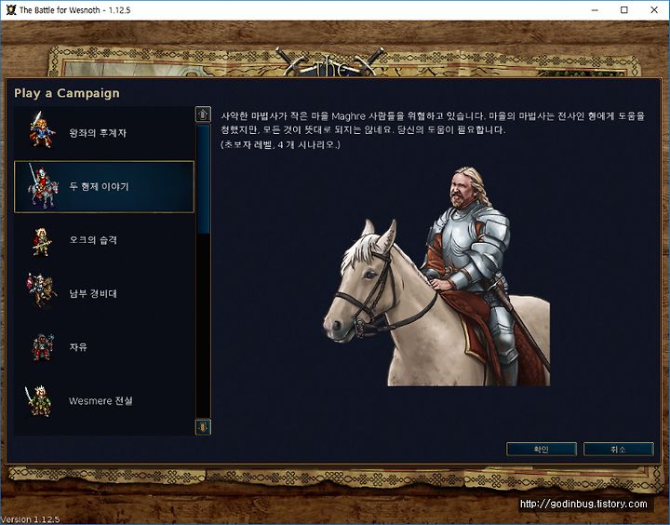Select campaign text Wesmere 전설
This screenshot has width=670, height=525.
click(x=100, y=400)
